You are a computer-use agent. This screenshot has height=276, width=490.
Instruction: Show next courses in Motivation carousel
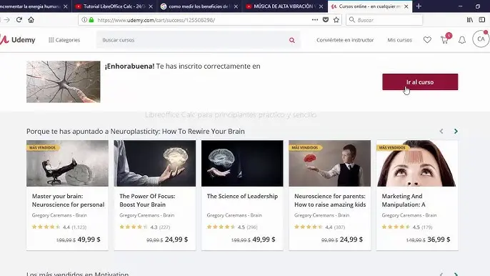[456, 274]
